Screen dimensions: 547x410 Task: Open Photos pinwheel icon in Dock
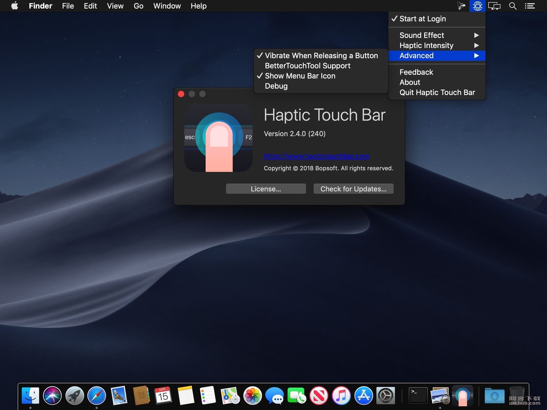click(252, 395)
